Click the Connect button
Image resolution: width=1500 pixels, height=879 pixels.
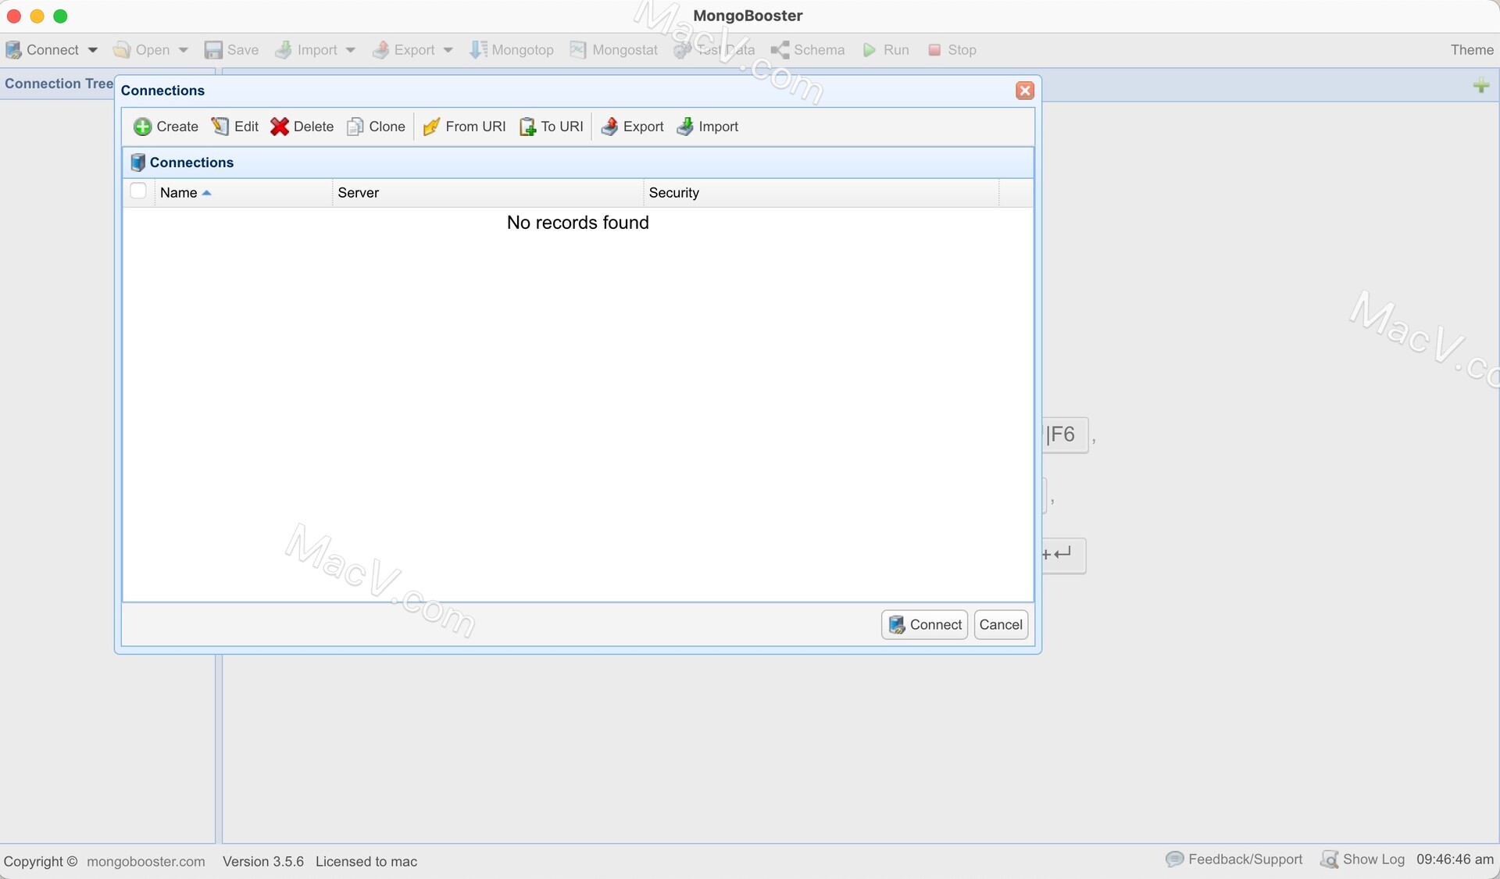pos(925,625)
